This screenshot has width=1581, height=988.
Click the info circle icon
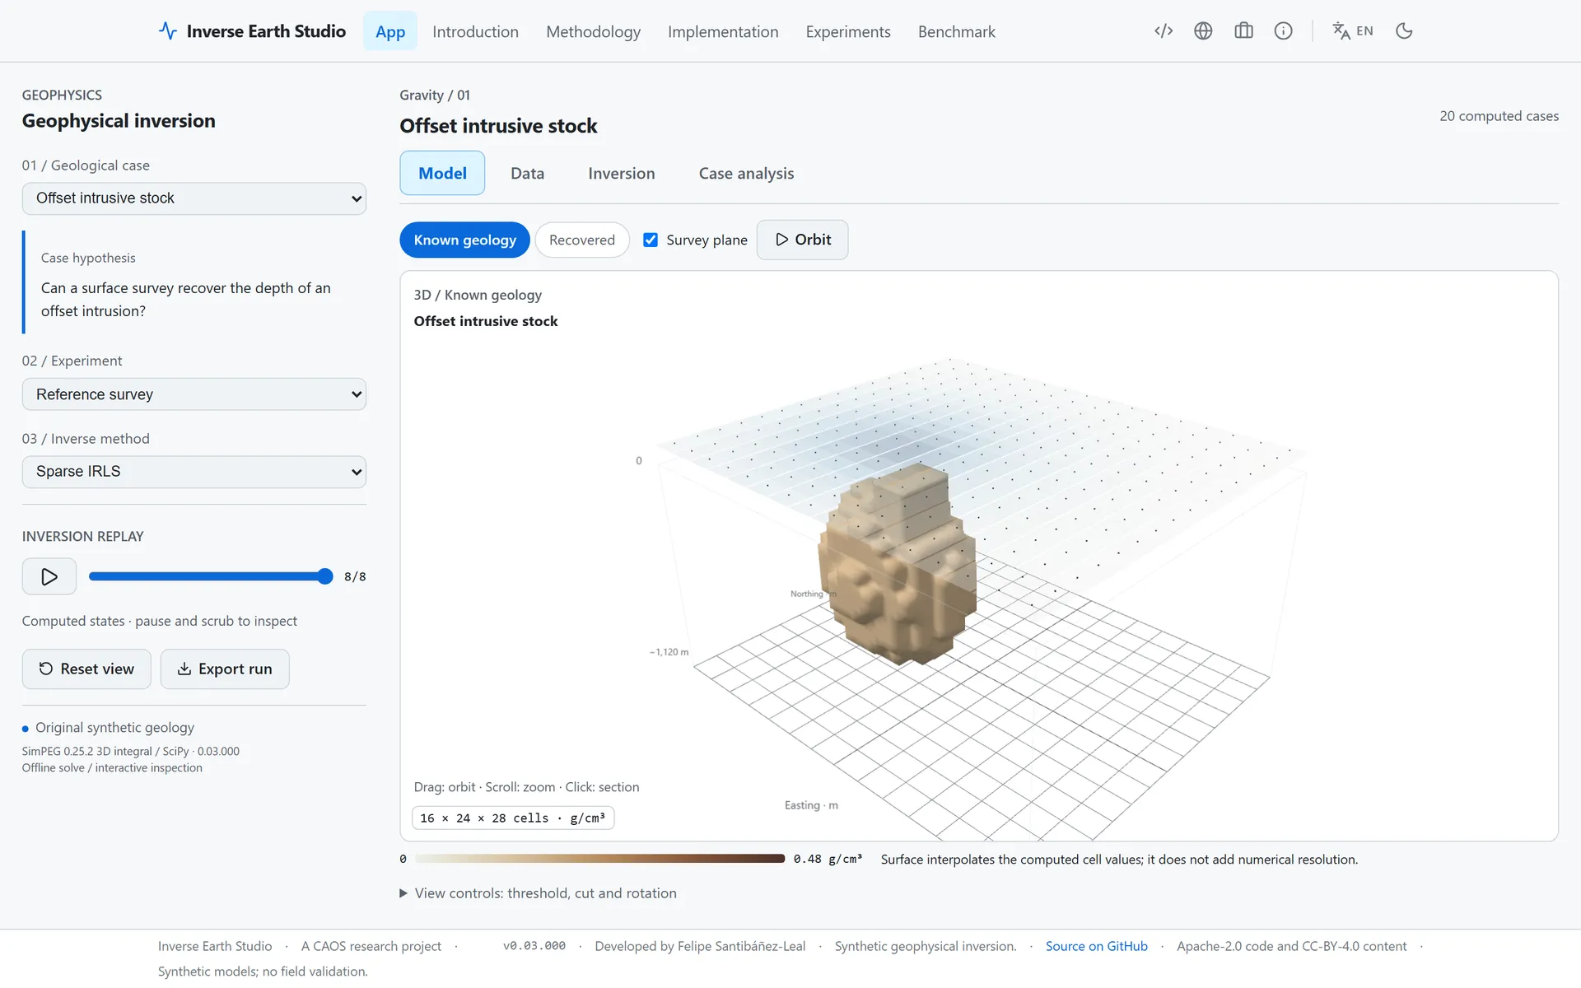[1283, 31]
